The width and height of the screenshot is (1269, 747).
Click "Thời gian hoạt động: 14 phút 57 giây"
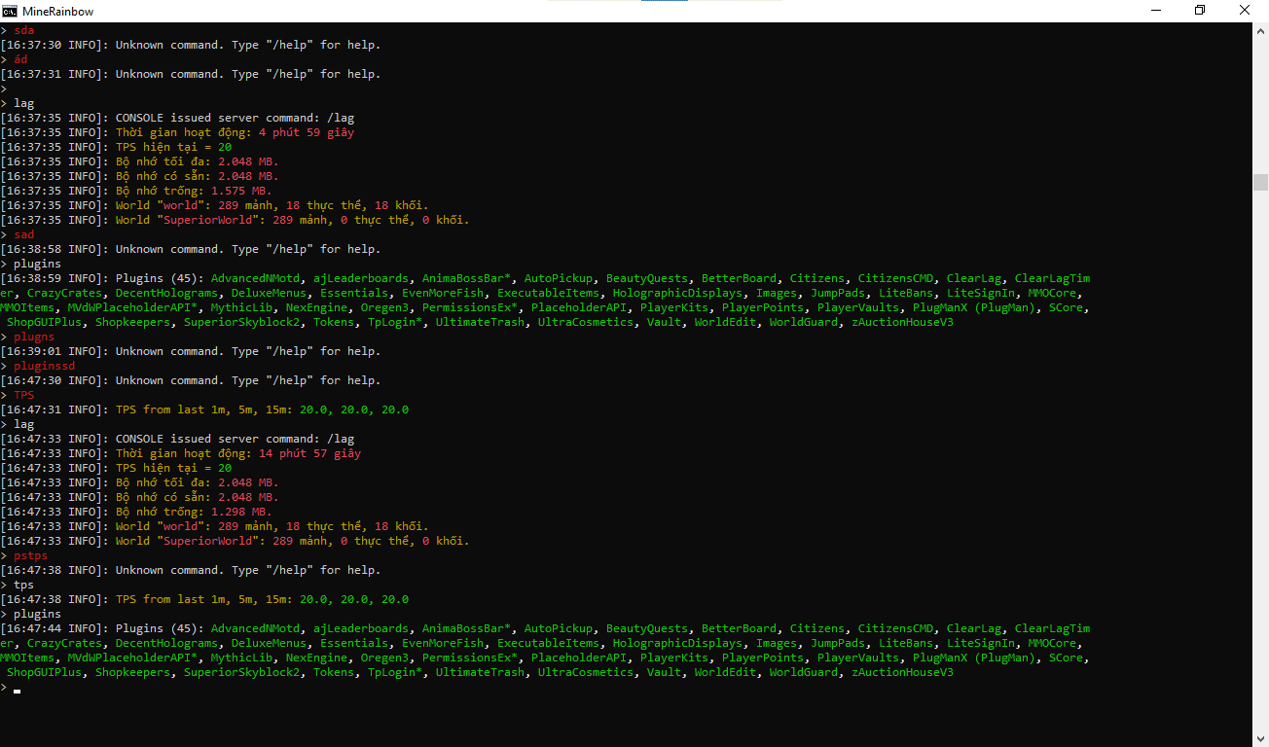[x=238, y=453]
